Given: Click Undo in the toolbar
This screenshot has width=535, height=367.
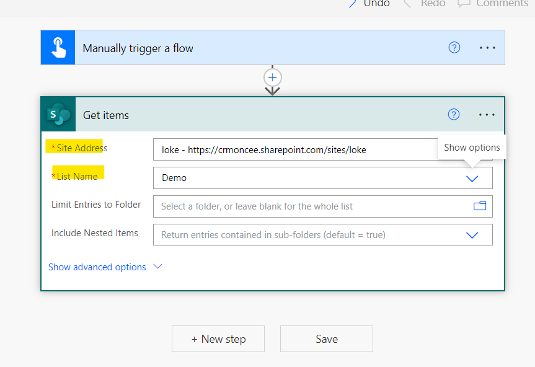Looking at the screenshot, I should click(x=369, y=4).
